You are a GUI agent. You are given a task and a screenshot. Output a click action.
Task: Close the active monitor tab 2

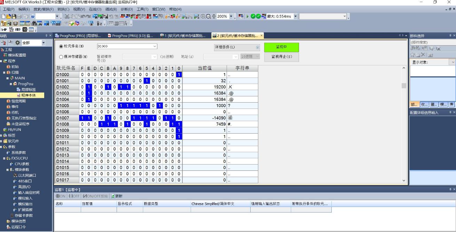[x=261, y=35]
